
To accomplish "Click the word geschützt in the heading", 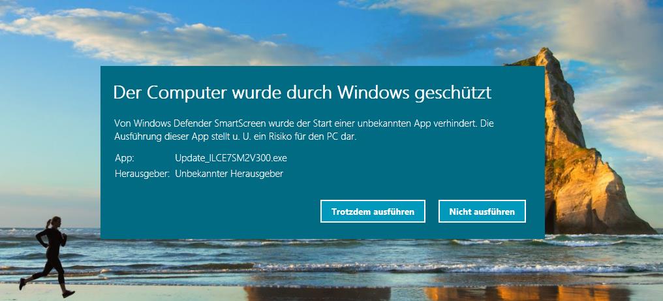I will pos(453,93).
